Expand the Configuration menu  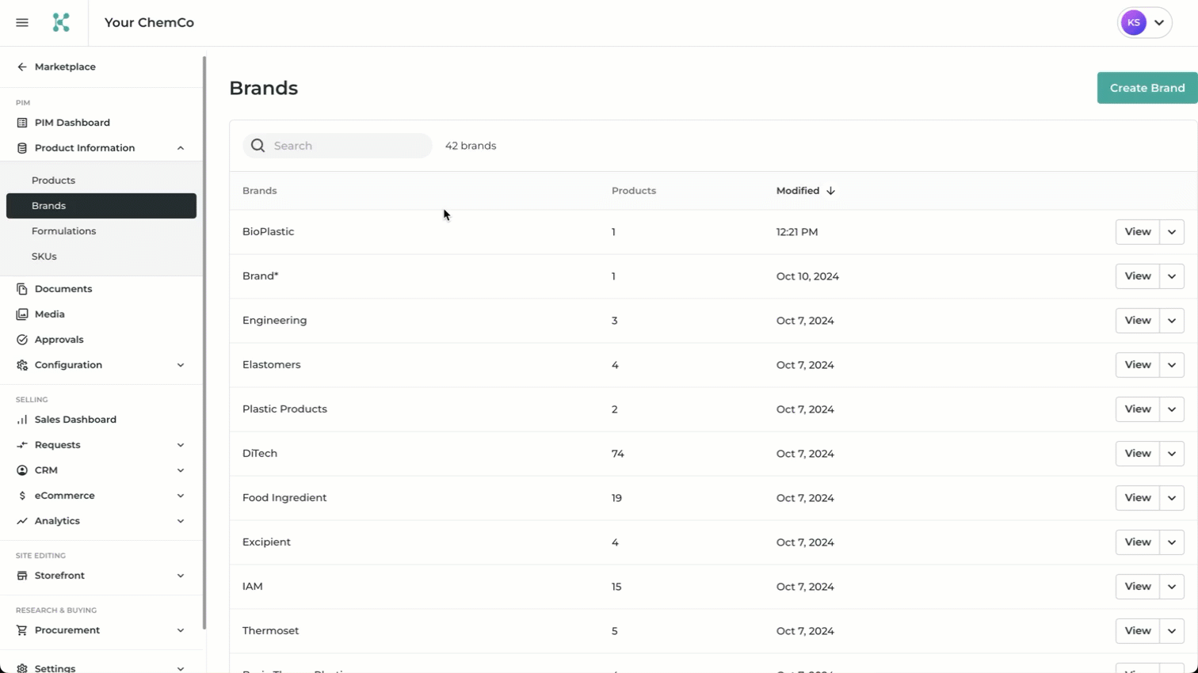[181, 365]
